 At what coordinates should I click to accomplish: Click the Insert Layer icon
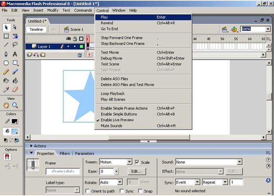[x=29, y=55]
